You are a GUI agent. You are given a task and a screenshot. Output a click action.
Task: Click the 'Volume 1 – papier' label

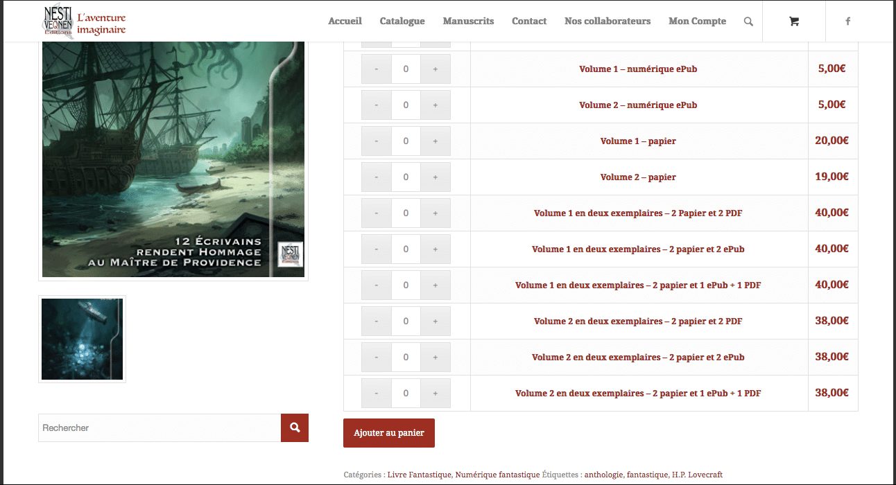pos(638,141)
